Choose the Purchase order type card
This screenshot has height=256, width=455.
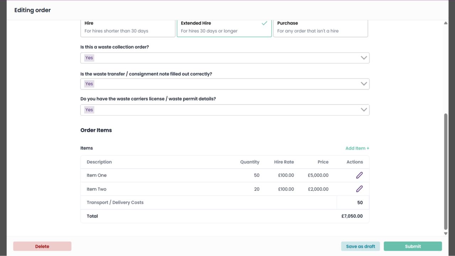coord(320,27)
